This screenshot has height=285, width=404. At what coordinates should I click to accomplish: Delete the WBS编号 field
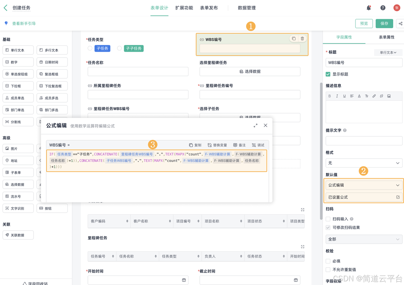(302, 39)
